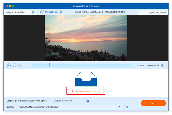Click Add watermark removing area button
Image resolution: width=172 pixels, height=115 pixels.
click(x=85, y=91)
